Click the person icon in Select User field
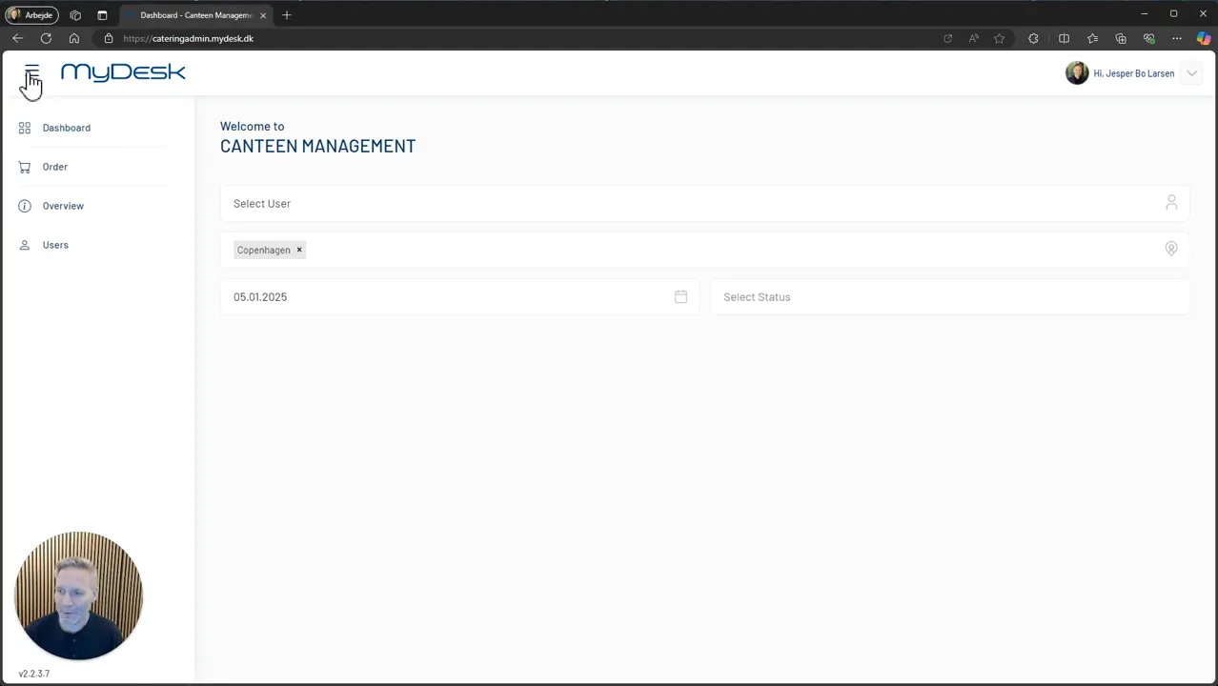This screenshot has height=686, width=1218. click(x=1171, y=203)
